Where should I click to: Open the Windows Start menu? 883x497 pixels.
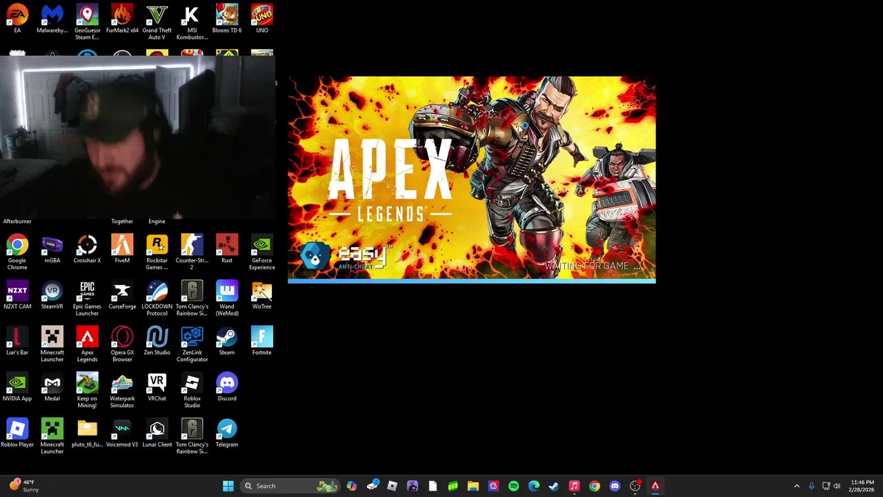pos(228,486)
